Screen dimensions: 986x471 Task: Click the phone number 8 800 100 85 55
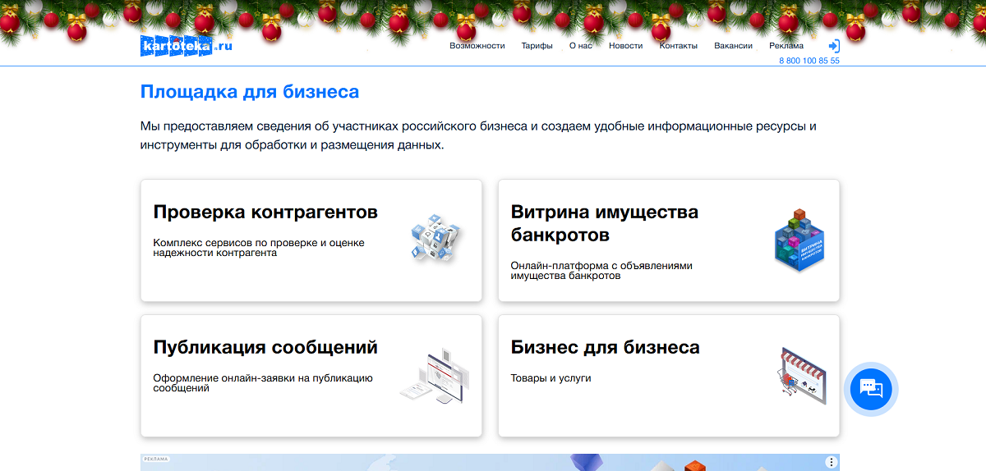[809, 61]
